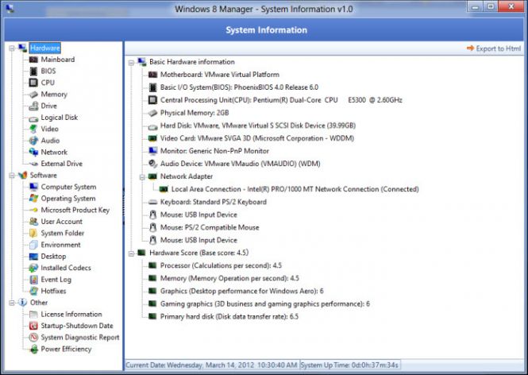Select Physical Memory: 2GB row
528x375 pixels.
[x=195, y=113]
